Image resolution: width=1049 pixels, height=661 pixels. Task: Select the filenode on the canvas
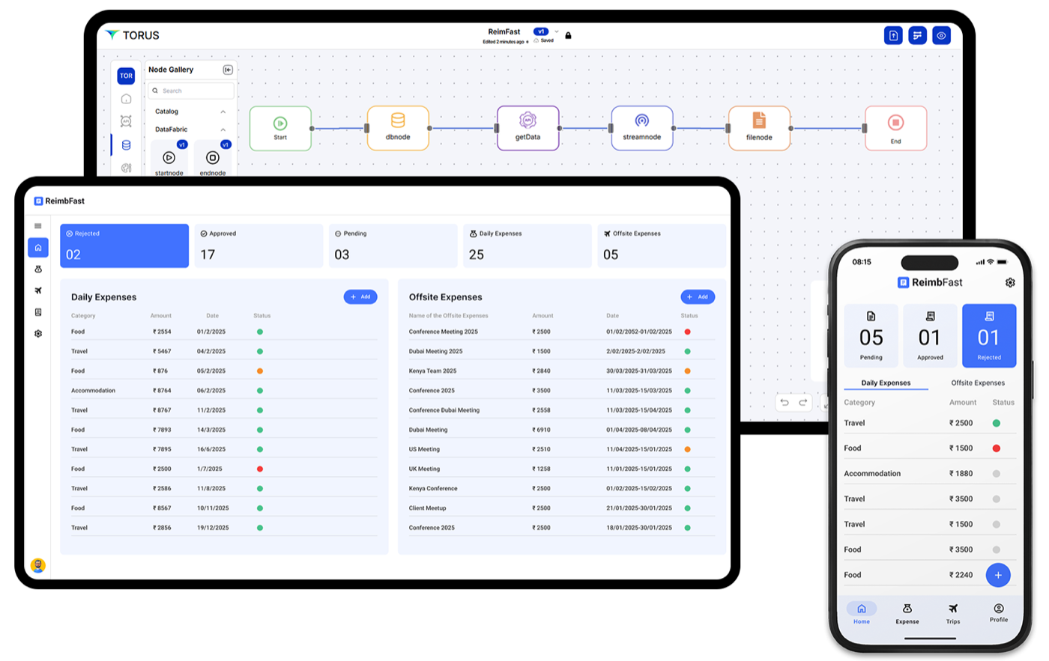pyautogui.click(x=759, y=128)
